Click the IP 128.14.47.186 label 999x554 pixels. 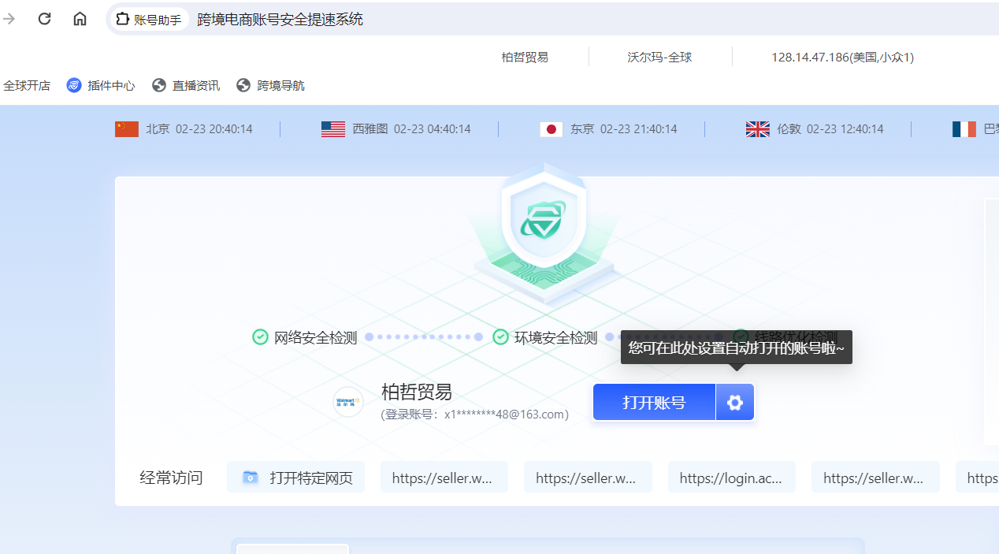[842, 57]
